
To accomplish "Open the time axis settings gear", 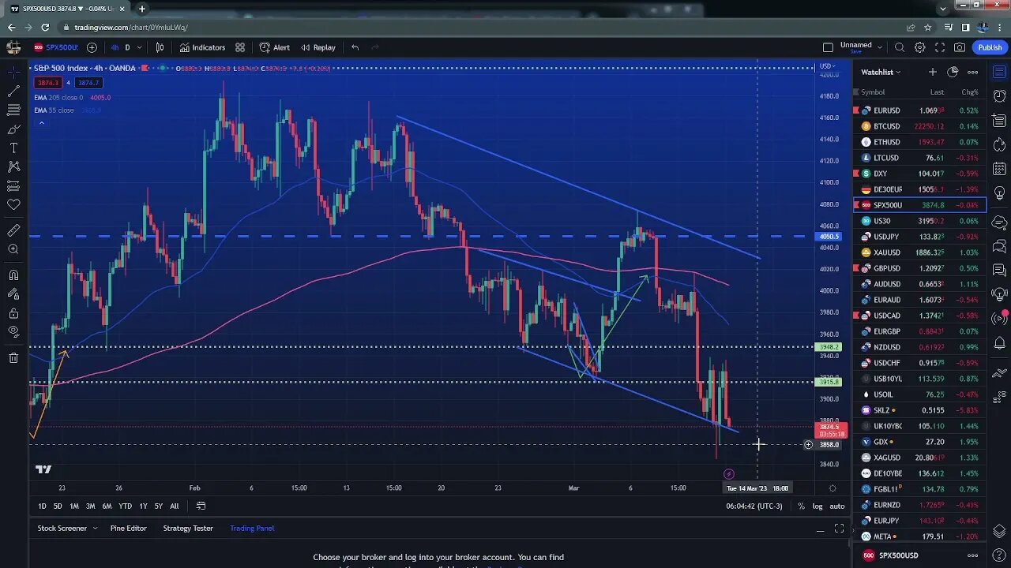I will pos(832,488).
